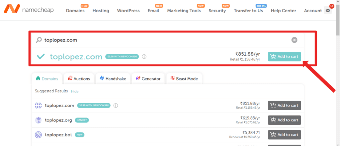Screen dimensions: 340x146
Task: Select the Domains results tab
Action: tap(47, 79)
